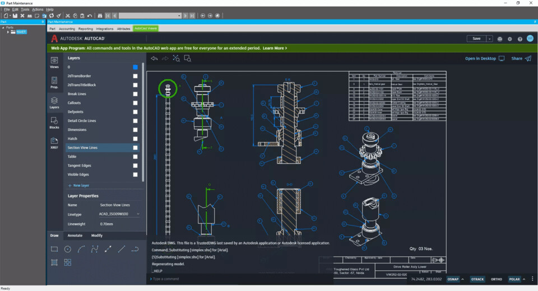The width and height of the screenshot is (538, 291).
Task: Click the undo arrow above the drawing
Action: [154, 59]
